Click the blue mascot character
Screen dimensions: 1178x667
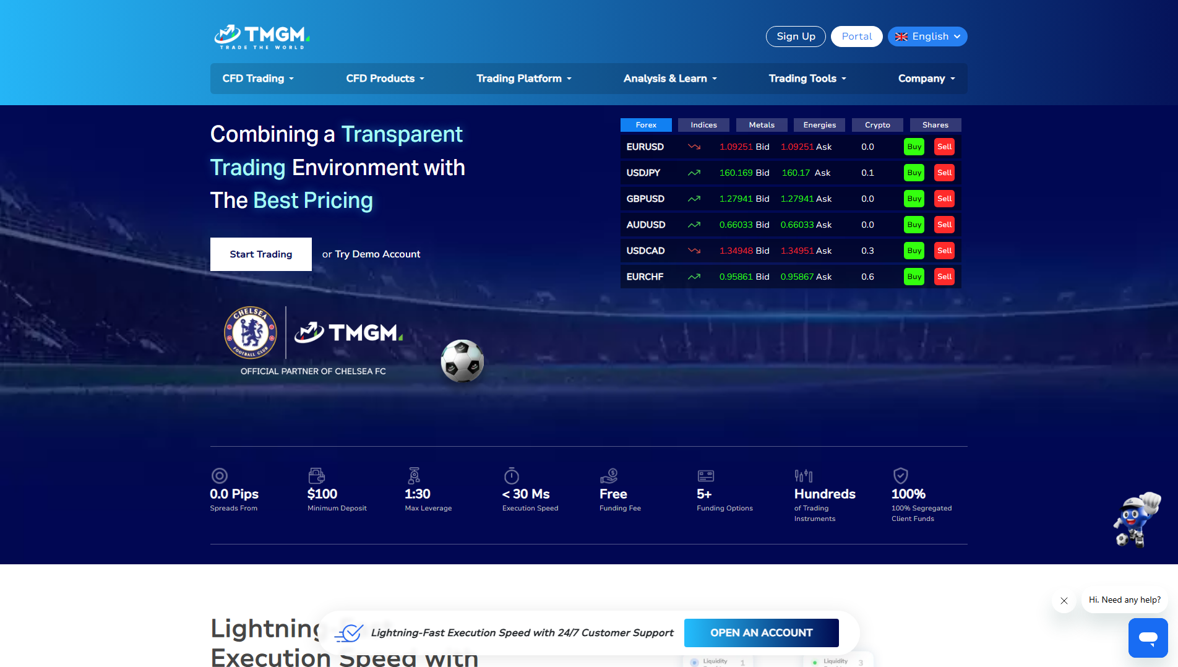[x=1137, y=520]
